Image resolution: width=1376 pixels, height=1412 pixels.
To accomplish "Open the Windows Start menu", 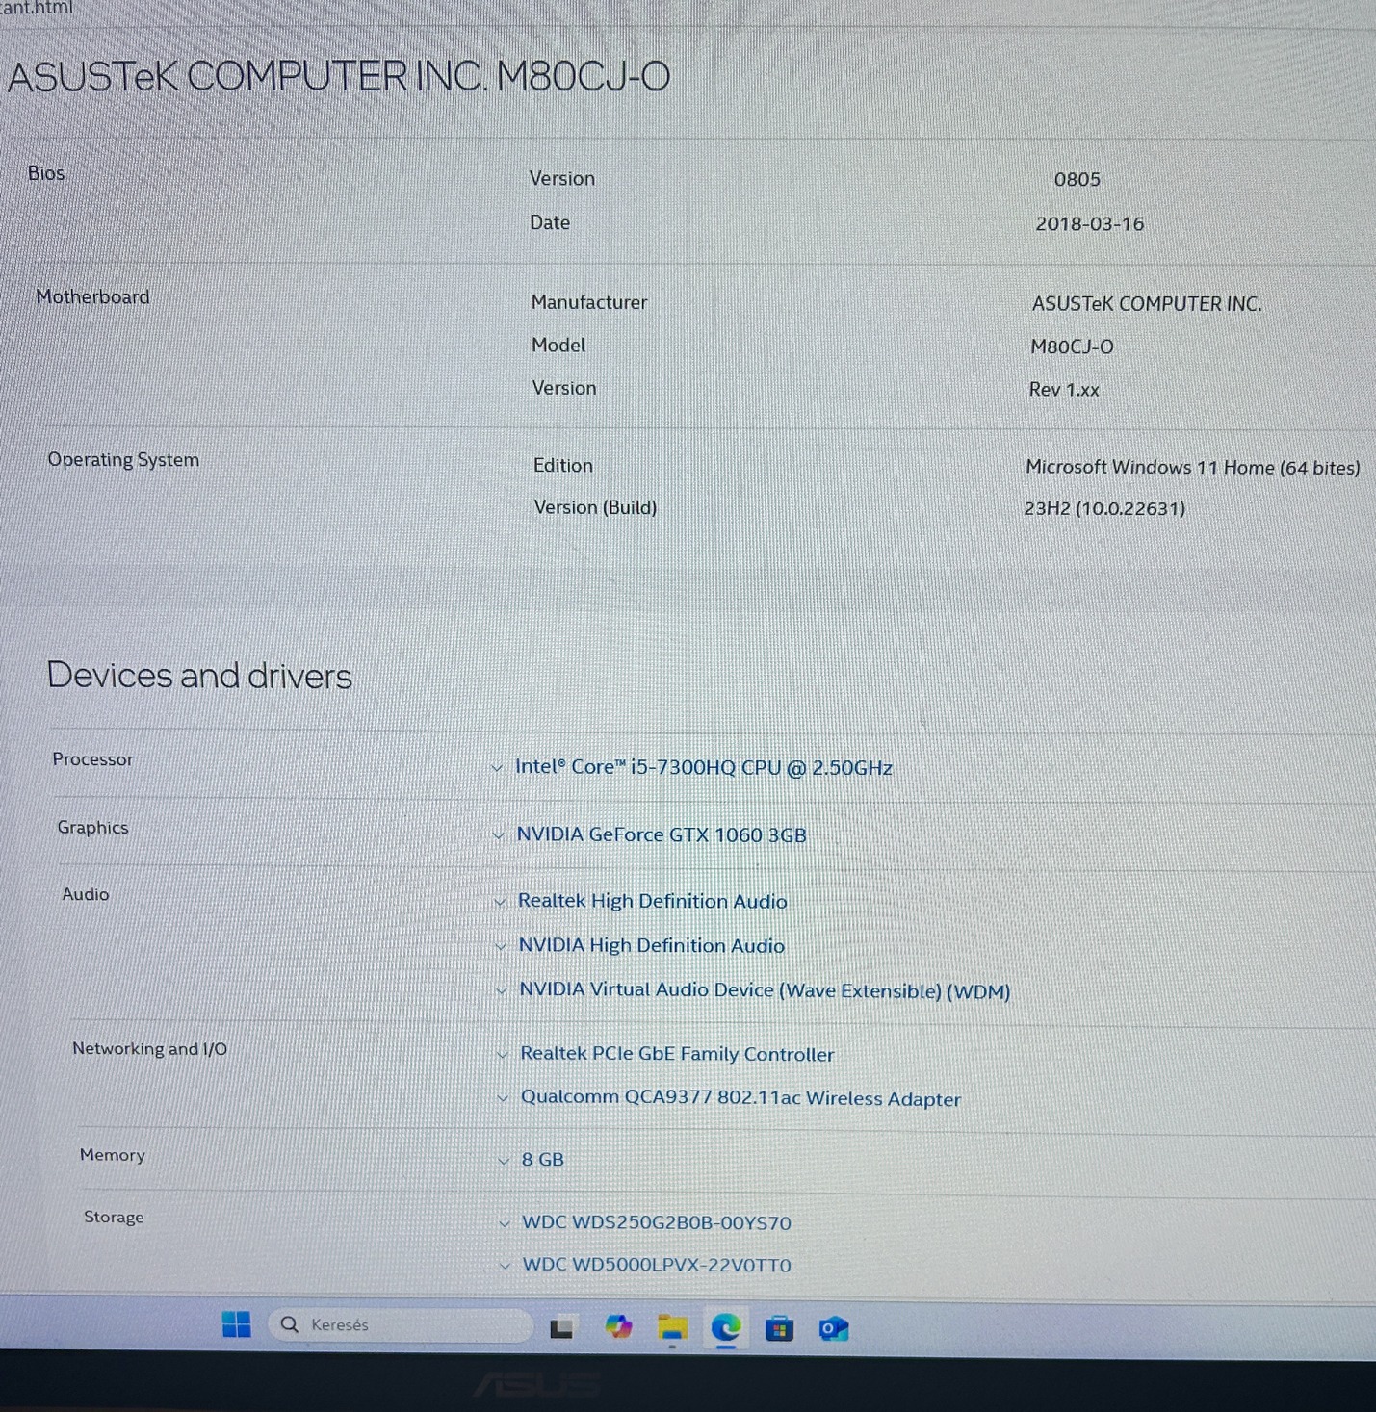I will point(236,1324).
